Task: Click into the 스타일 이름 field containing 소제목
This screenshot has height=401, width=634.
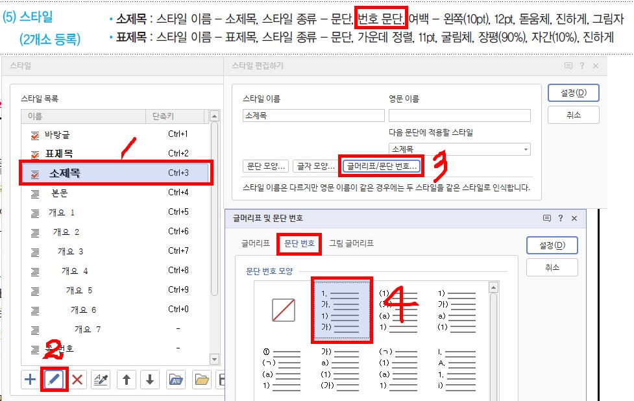Action: [x=314, y=115]
